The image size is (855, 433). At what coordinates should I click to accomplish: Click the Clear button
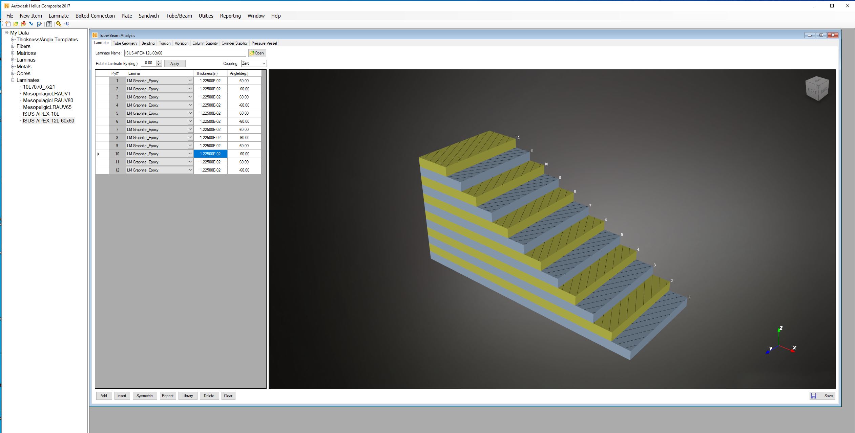(228, 396)
